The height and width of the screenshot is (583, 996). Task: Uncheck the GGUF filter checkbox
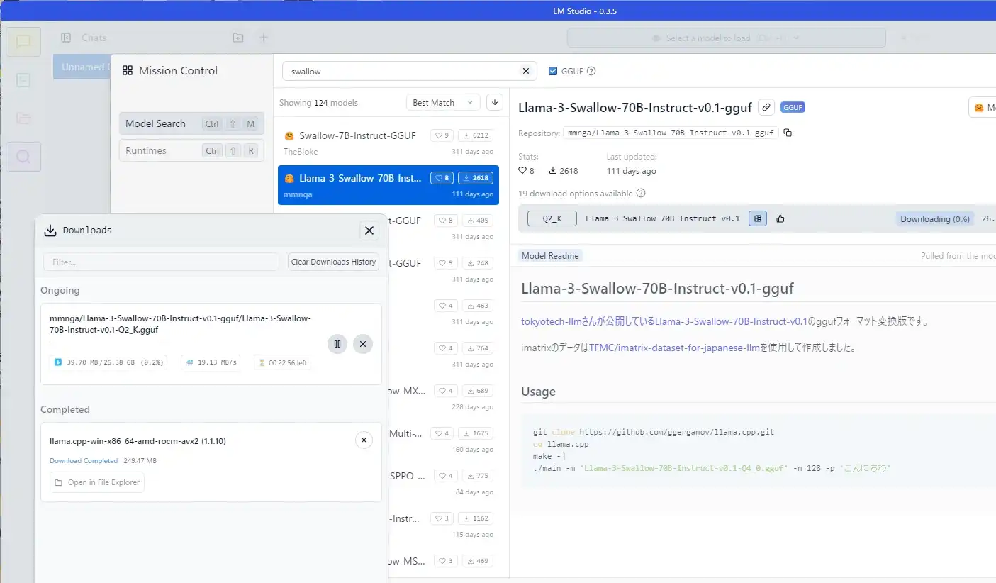[x=553, y=71]
